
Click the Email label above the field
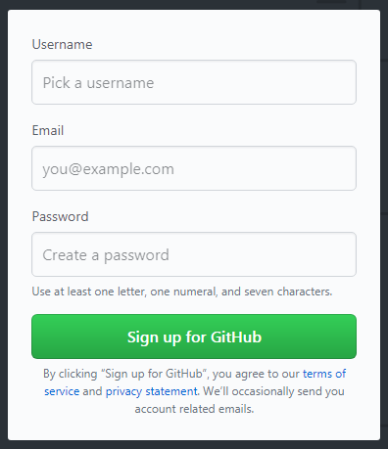point(48,130)
